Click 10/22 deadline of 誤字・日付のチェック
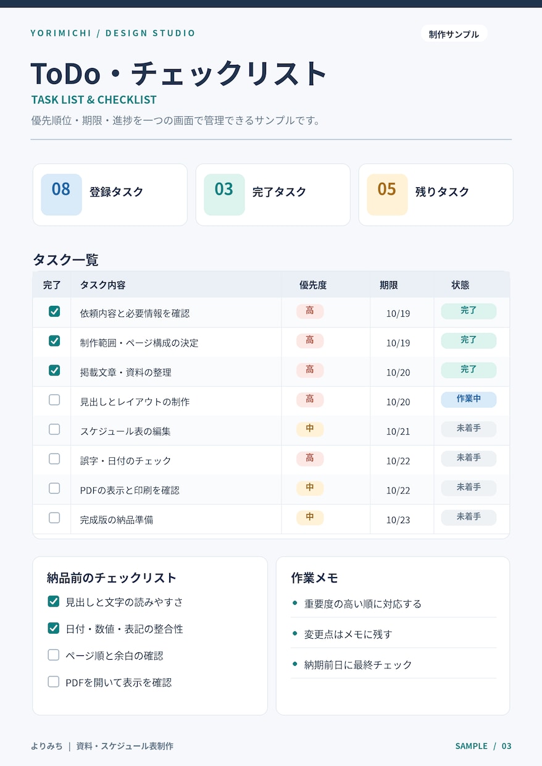 [x=398, y=461]
